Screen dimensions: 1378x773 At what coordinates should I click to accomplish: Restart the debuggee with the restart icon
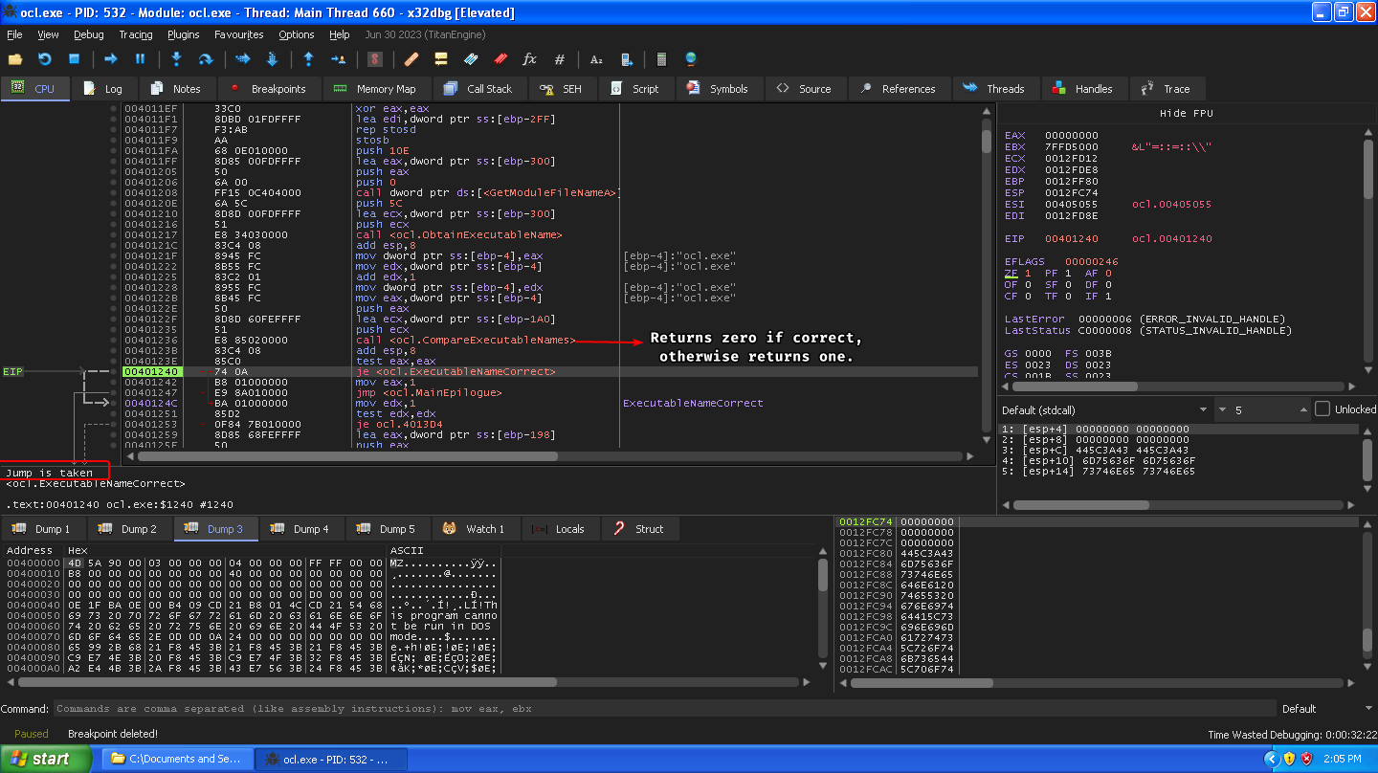click(44, 59)
